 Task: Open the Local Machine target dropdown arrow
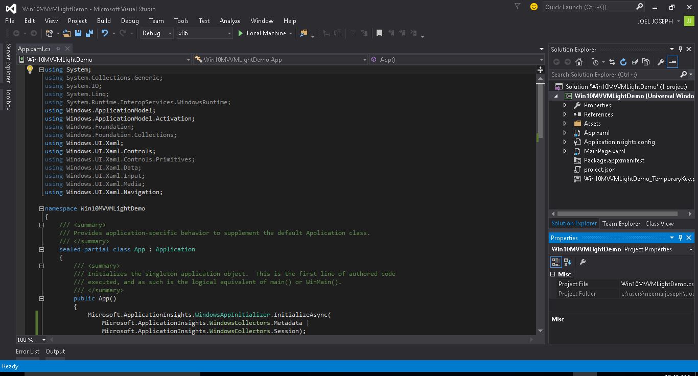click(x=291, y=33)
